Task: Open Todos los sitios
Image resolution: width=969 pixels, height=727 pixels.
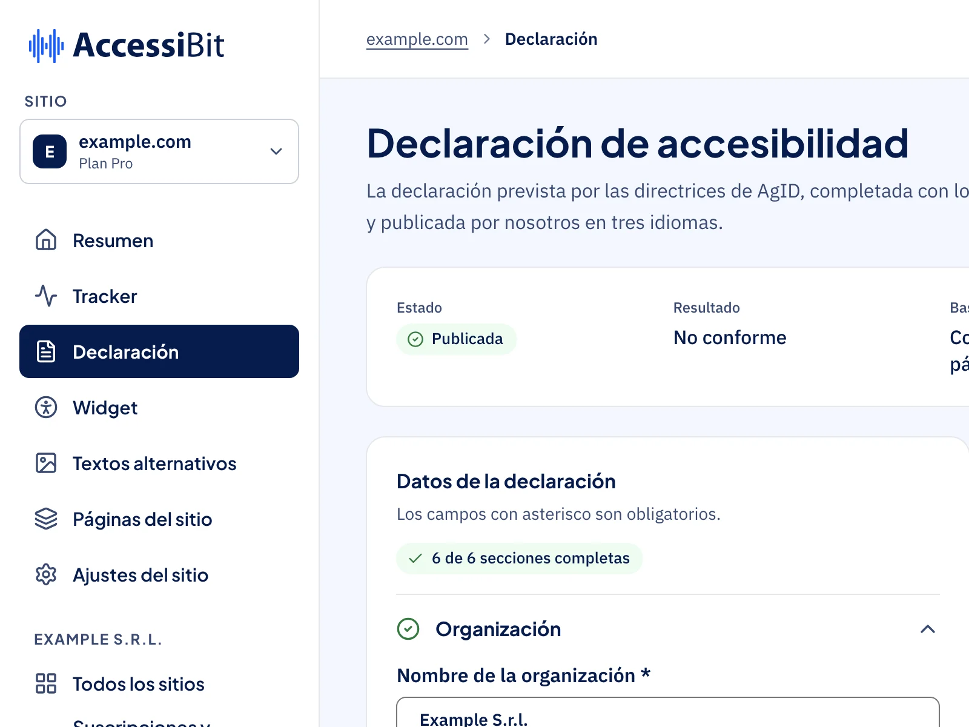Action: point(159,683)
